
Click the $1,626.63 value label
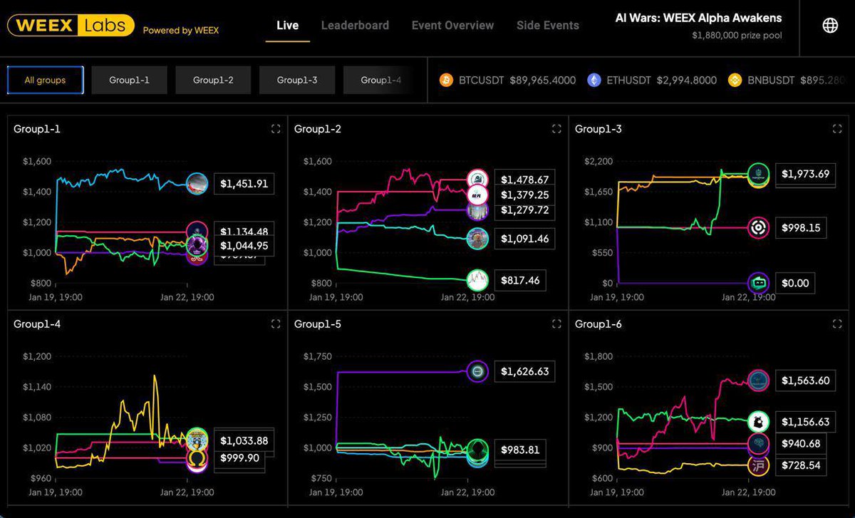[x=524, y=371]
